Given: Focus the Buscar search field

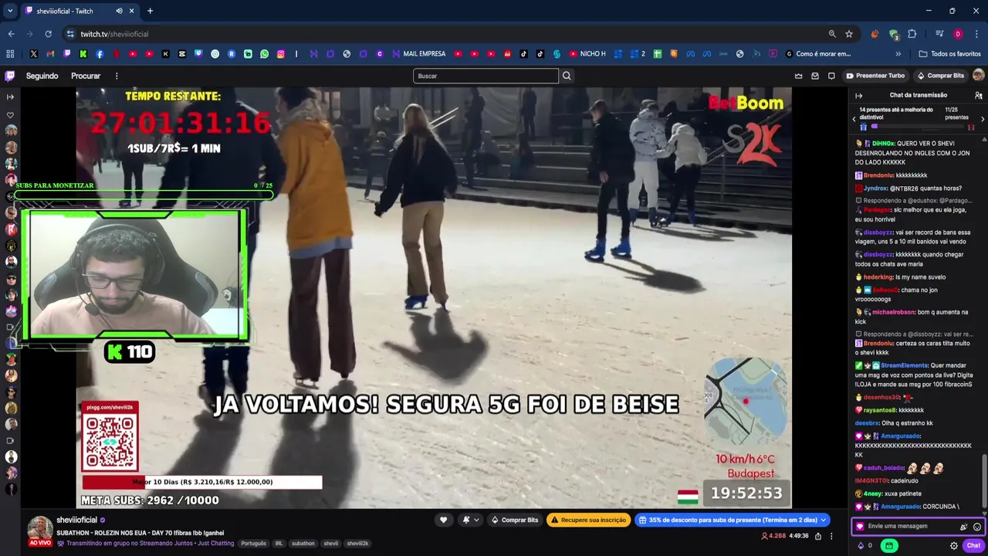Looking at the screenshot, I should (x=486, y=76).
